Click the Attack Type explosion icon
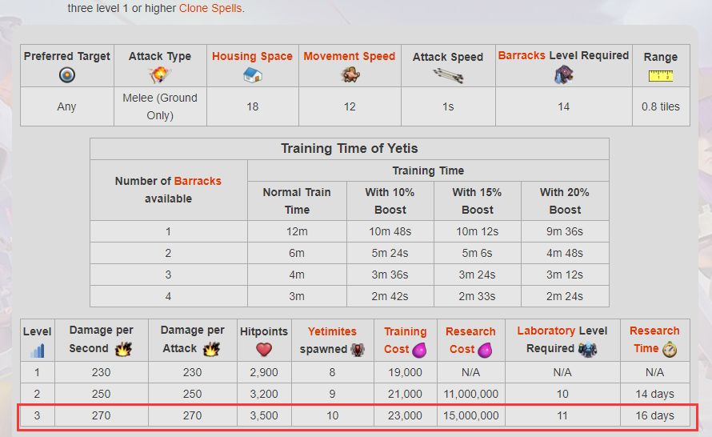Image resolution: width=712 pixels, height=437 pixels. pyautogui.click(x=160, y=75)
